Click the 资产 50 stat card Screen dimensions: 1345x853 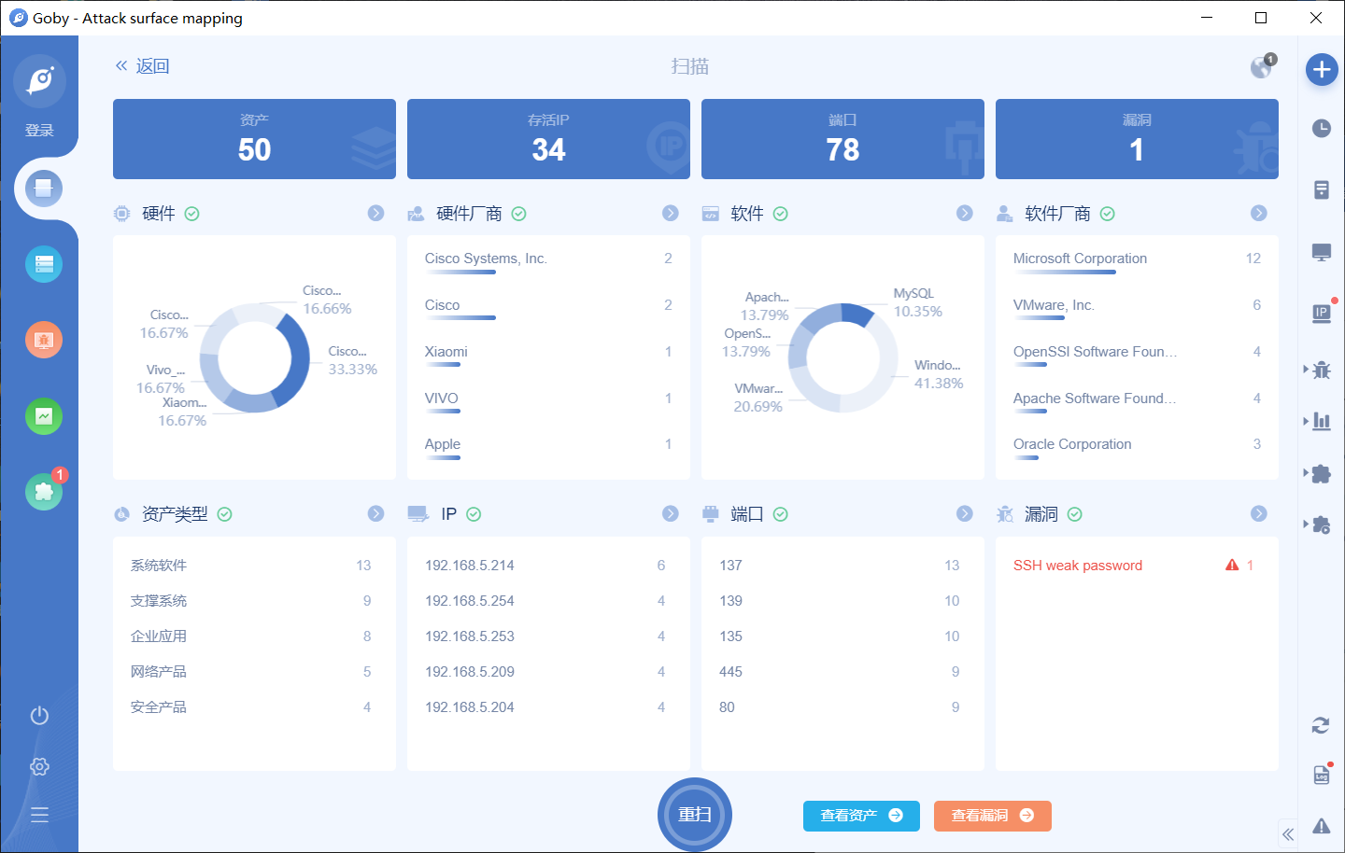pyautogui.click(x=254, y=139)
